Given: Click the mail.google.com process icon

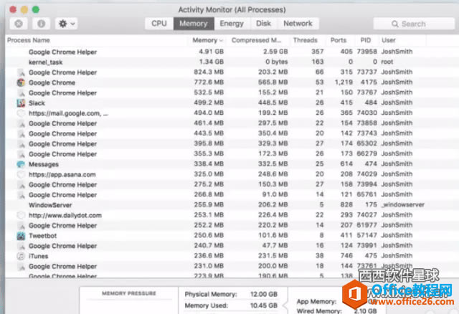Looking at the screenshot, I should 21,113.
